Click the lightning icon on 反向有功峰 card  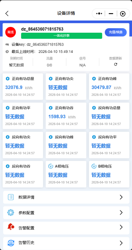pos(50,137)
